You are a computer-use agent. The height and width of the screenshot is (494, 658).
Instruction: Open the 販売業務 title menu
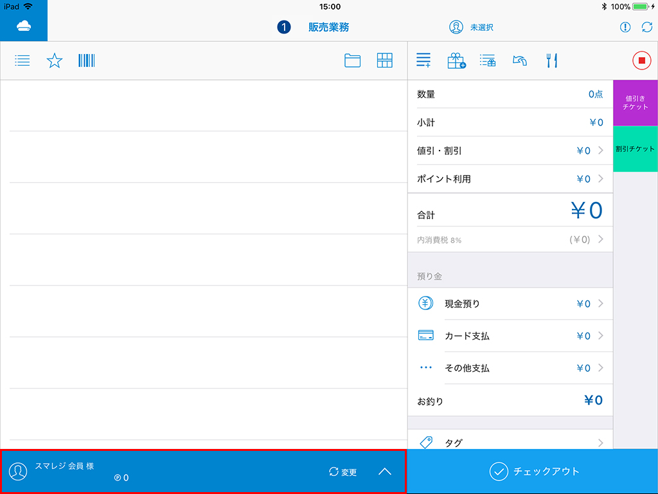[x=328, y=27]
